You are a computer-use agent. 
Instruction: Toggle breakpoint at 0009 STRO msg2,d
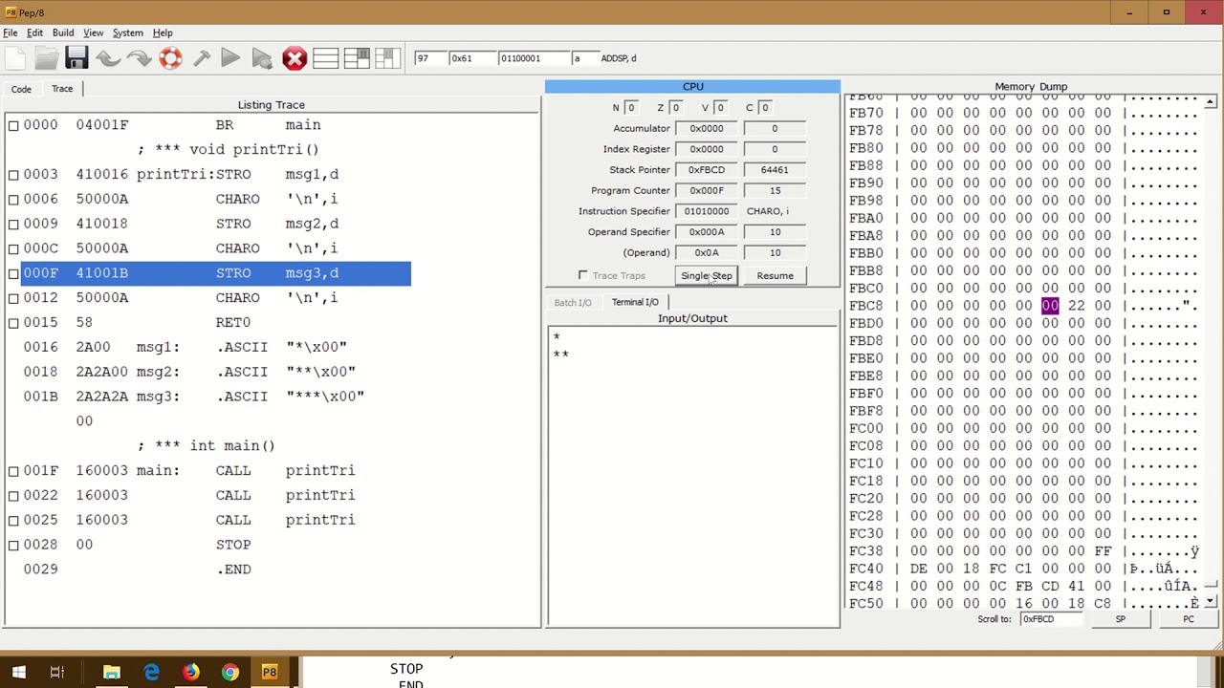tap(13, 225)
